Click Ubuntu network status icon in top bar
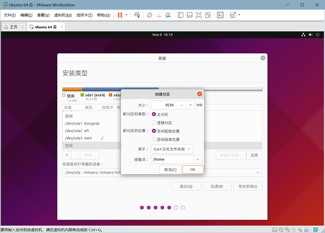This screenshot has height=233, width=325. [304, 35]
